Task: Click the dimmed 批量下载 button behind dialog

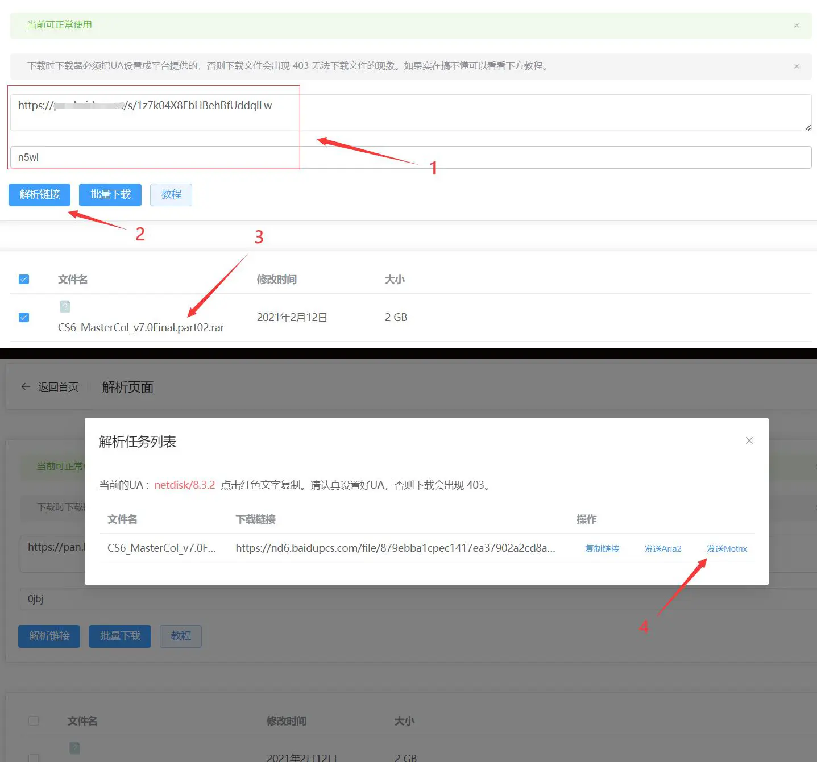Action: tap(120, 636)
